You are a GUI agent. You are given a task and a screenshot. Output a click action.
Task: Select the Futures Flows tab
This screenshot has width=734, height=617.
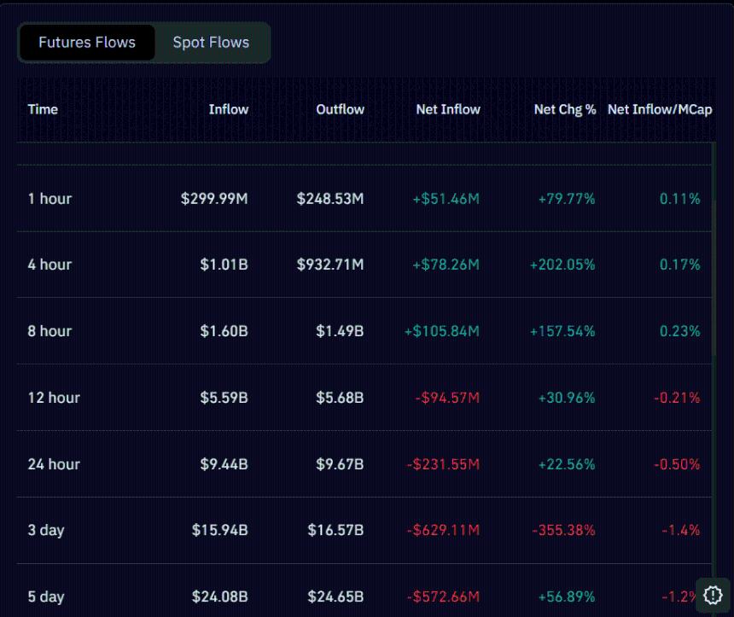pos(86,42)
